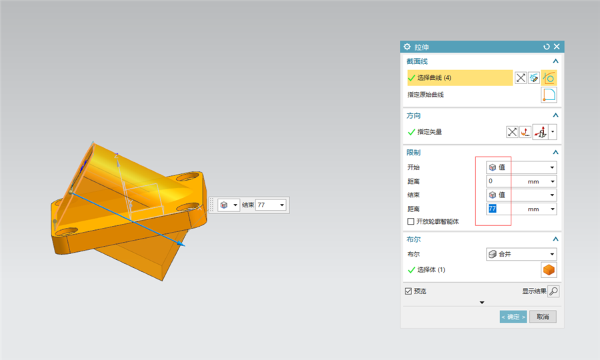Collapse the 限制 section
600x360 pixels.
555,152
